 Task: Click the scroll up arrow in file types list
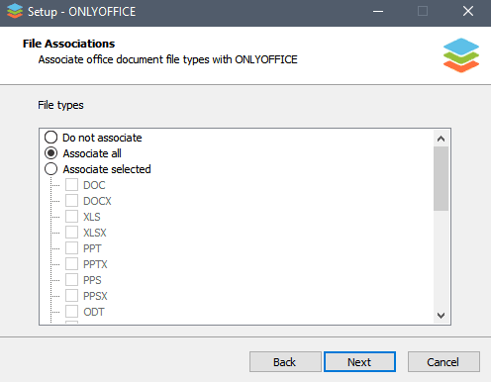pyautogui.click(x=441, y=139)
